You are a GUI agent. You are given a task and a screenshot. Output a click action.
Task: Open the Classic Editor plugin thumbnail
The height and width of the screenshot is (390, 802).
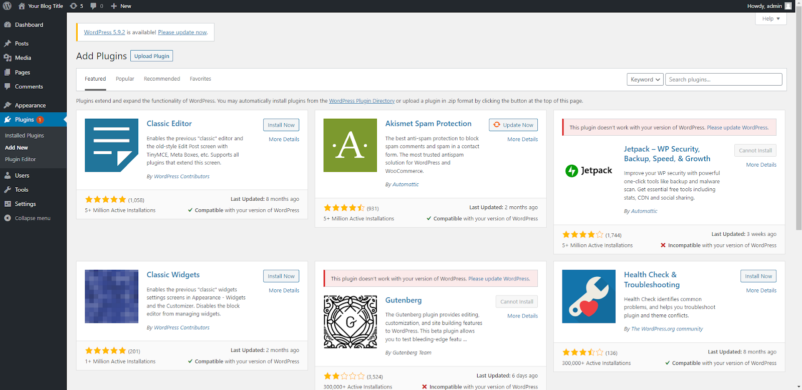coord(111,145)
